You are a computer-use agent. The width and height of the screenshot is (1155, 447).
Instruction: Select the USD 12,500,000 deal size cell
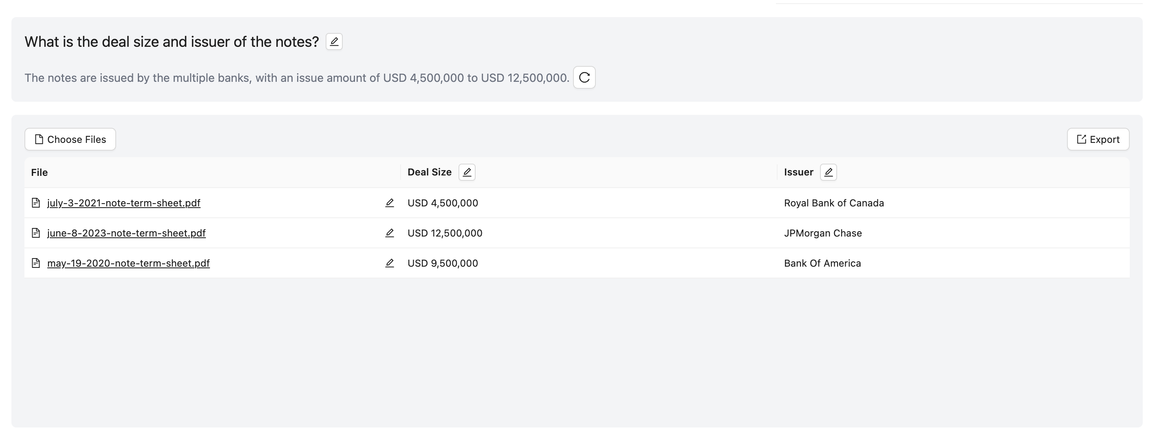(x=445, y=233)
